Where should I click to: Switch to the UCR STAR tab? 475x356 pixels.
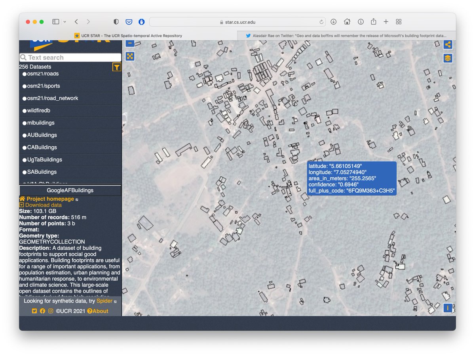click(x=128, y=36)
